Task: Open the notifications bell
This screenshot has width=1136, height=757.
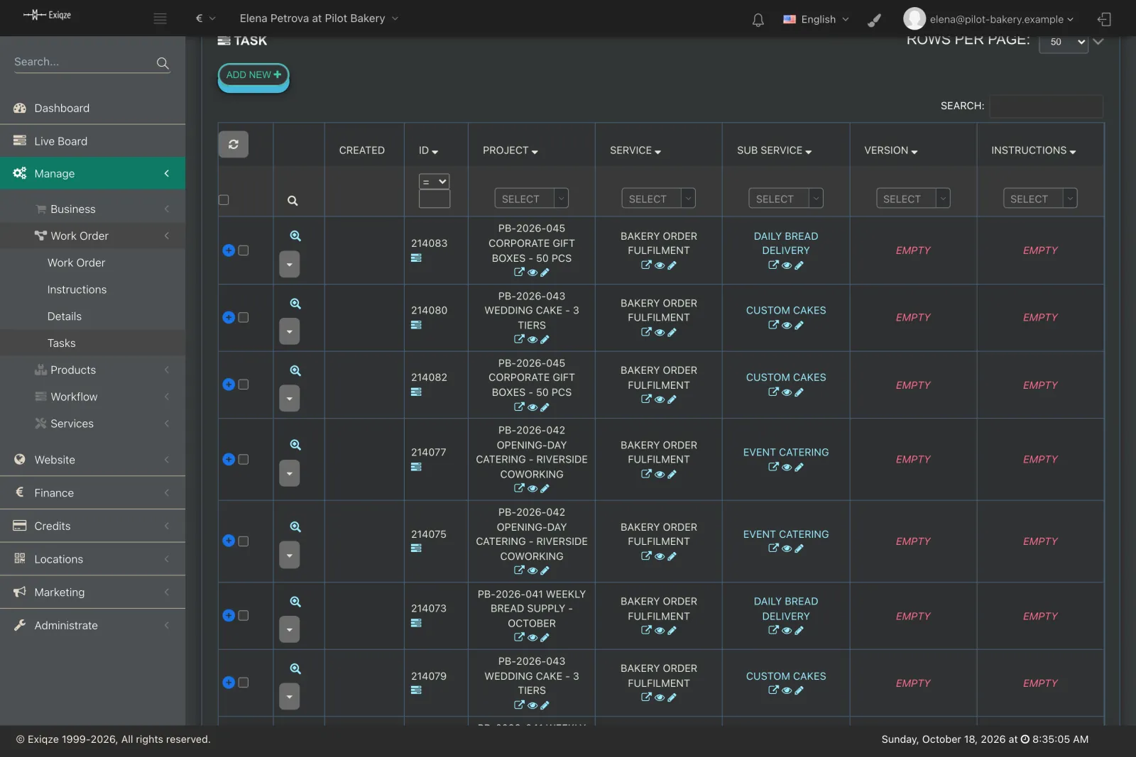Action: [758, 19]
